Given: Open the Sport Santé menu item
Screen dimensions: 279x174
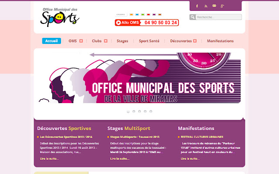Looking at the screenshot, I should 149,41.
